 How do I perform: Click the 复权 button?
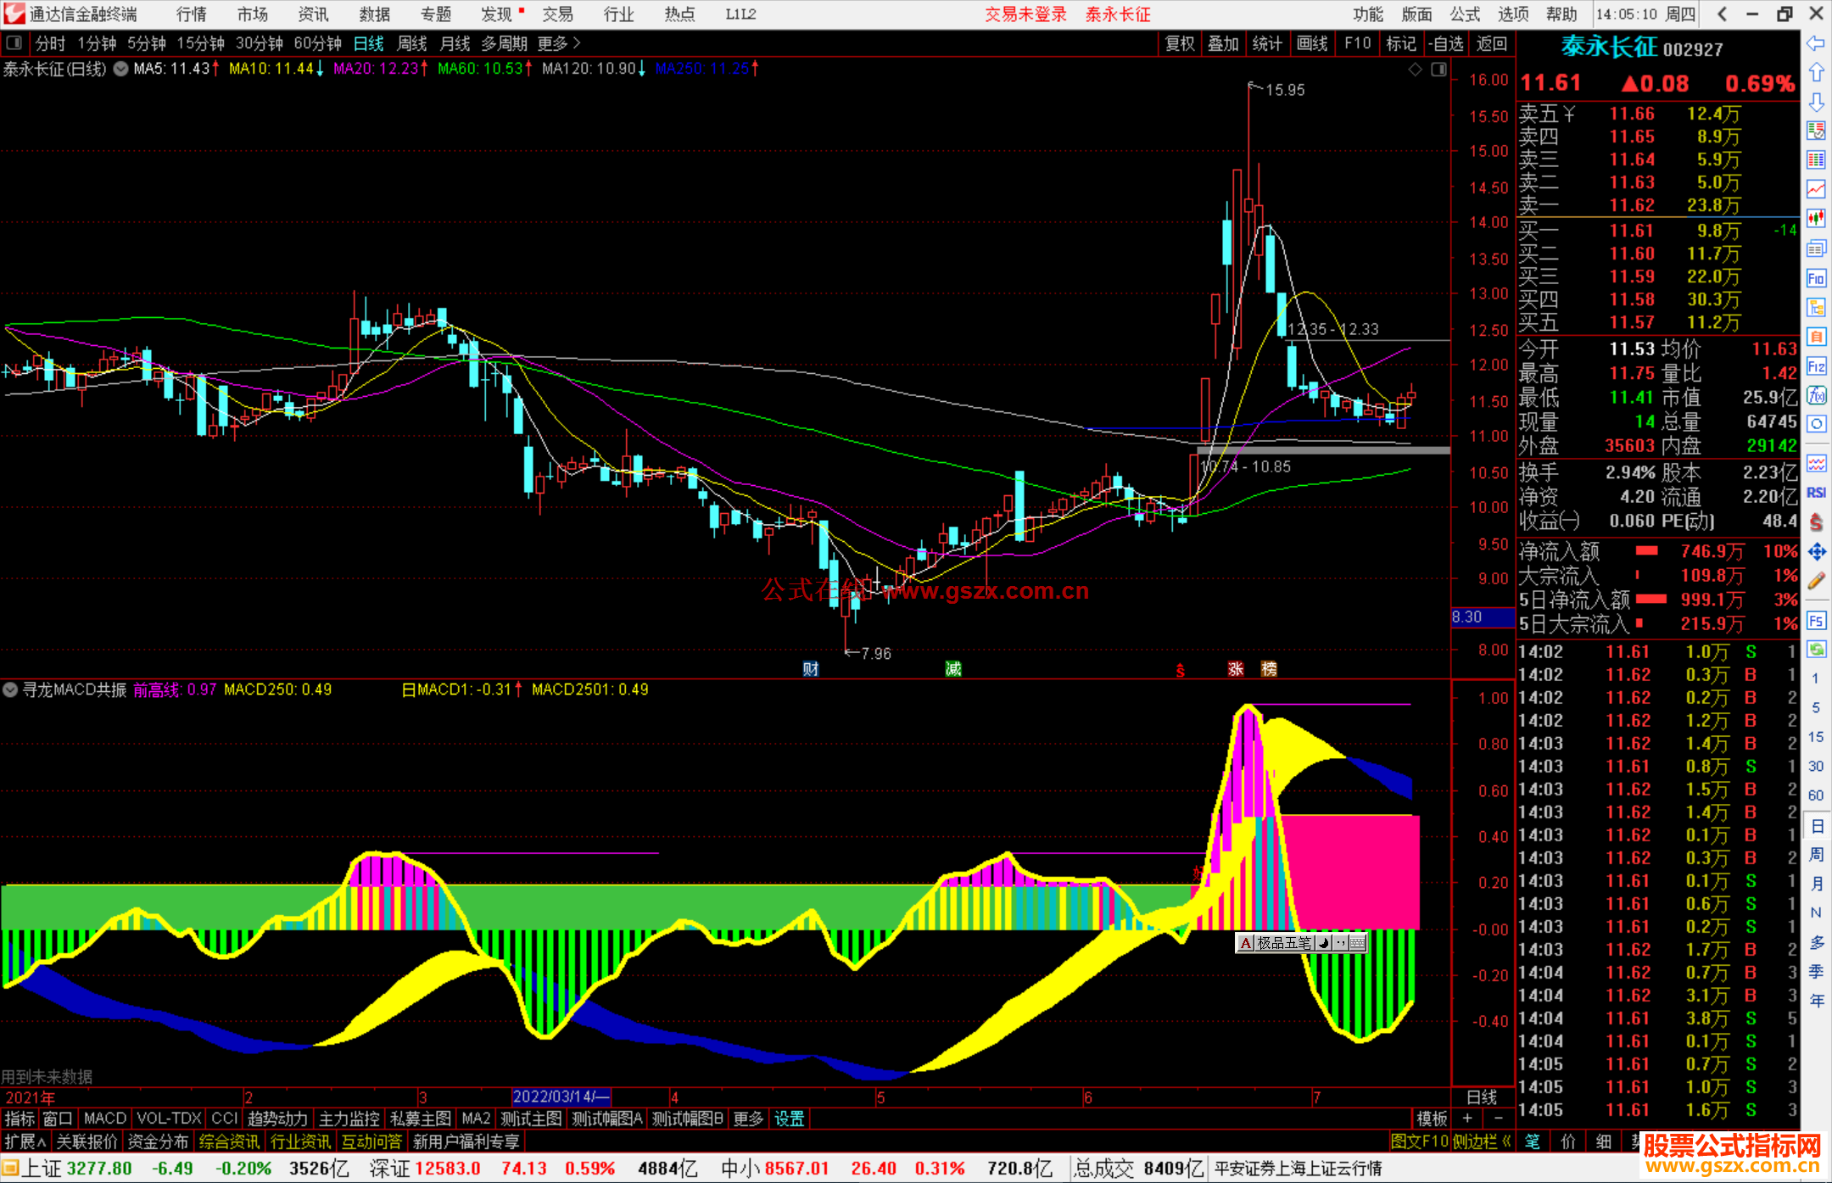pos(1180,43)
